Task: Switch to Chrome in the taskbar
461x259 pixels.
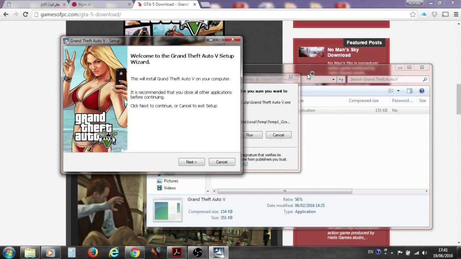Action: point(135,253)
